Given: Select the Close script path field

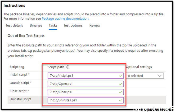Looking at the screenshot, I should point(82,92).
